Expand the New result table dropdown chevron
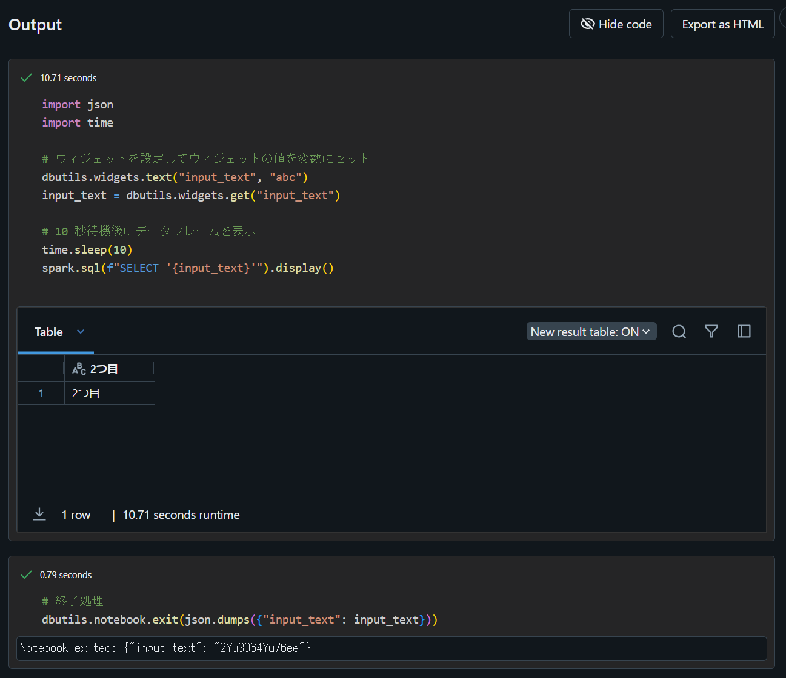Viewport: 786px width, 678px height. point(646,331)
